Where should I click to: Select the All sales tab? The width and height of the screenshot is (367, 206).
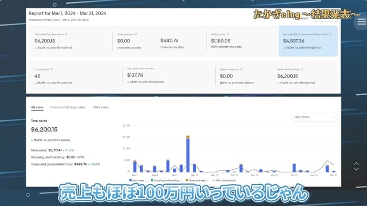point(37,107)
